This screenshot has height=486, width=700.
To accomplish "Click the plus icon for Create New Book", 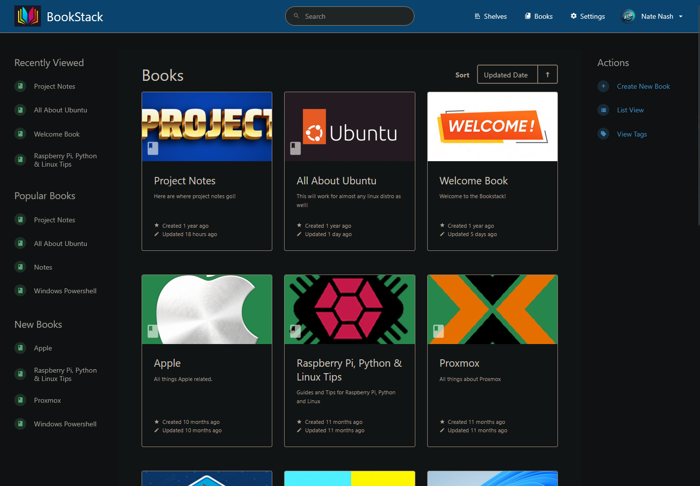I will 603,86.
